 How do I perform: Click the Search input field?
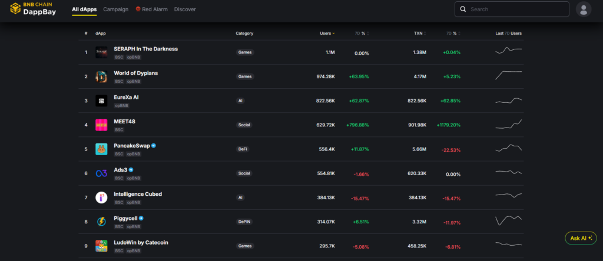[x=517, y=9]
